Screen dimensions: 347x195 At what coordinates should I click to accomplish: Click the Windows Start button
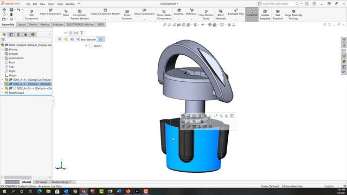coord(4,191)
